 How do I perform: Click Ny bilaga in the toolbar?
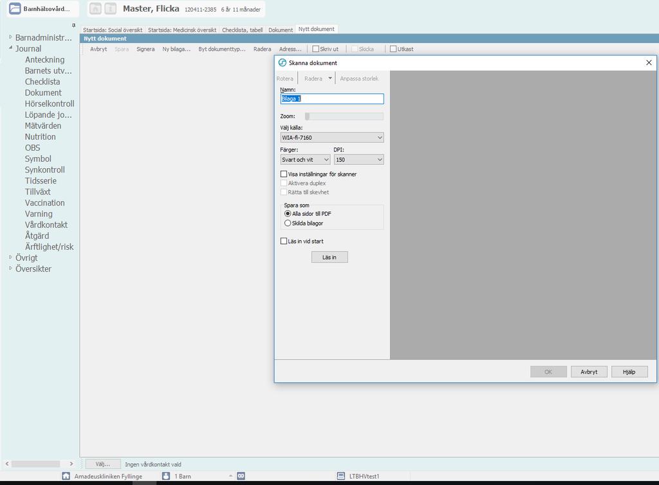(176, 49)
